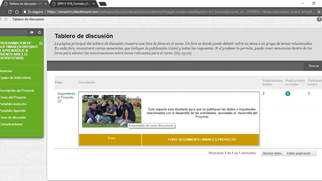Click FORO SEGUIMIENTO AVANCES PROYECTO banner
The image size is (322, 181).
click(200, 140)
